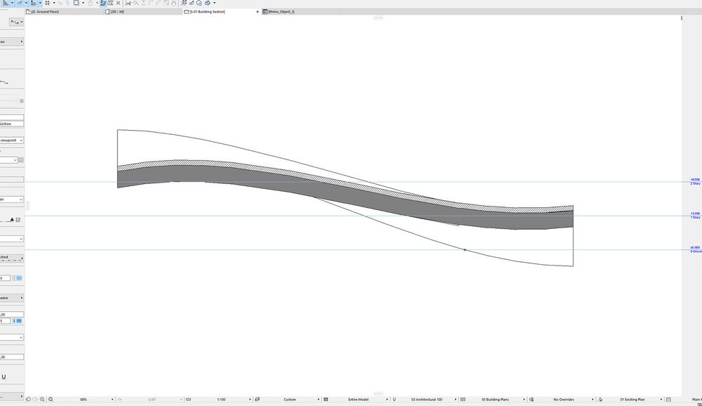Click the Section name input field
Viewport: 702px width, 406px height.
pos(12,124)
